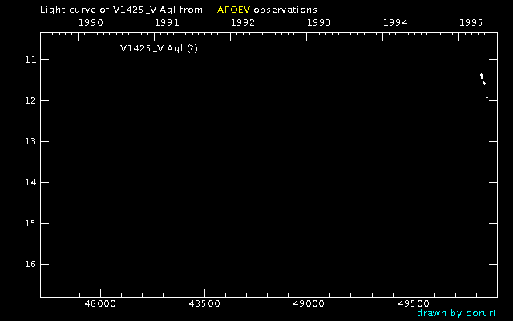Viewport: 513px width, 321px height.
Task: Click the "V1425_V Aql (?)" legend label
Action: [x=159, y=48]
